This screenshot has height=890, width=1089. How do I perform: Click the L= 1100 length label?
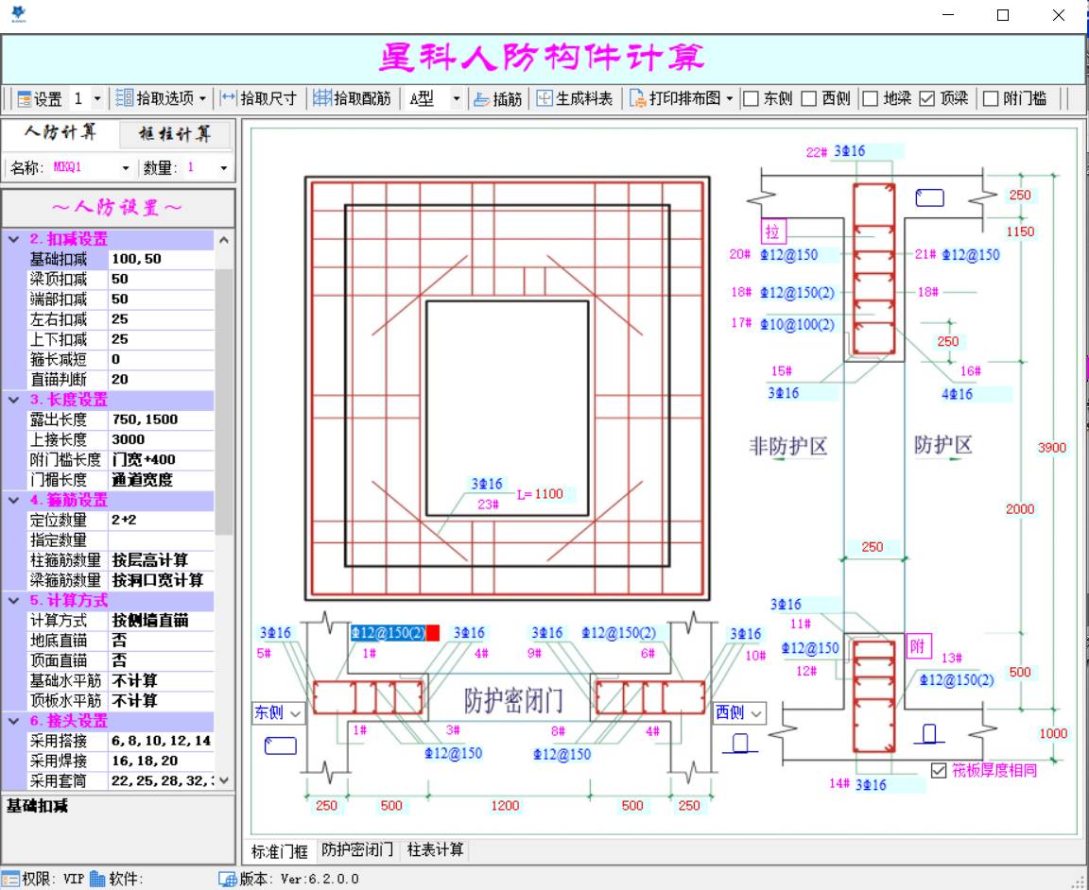tap(540, 494)
